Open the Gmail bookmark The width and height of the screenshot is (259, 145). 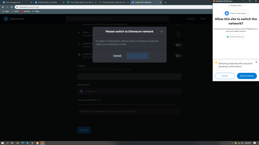pyautogui.click(x=15, y=11)
